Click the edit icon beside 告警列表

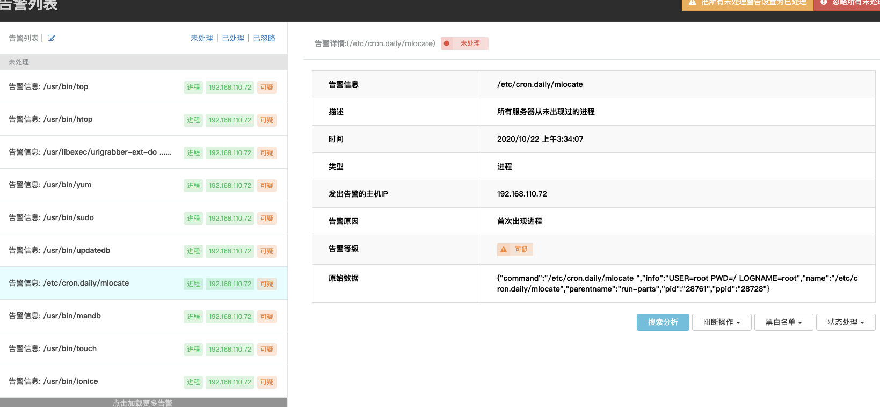coord(52,38)
